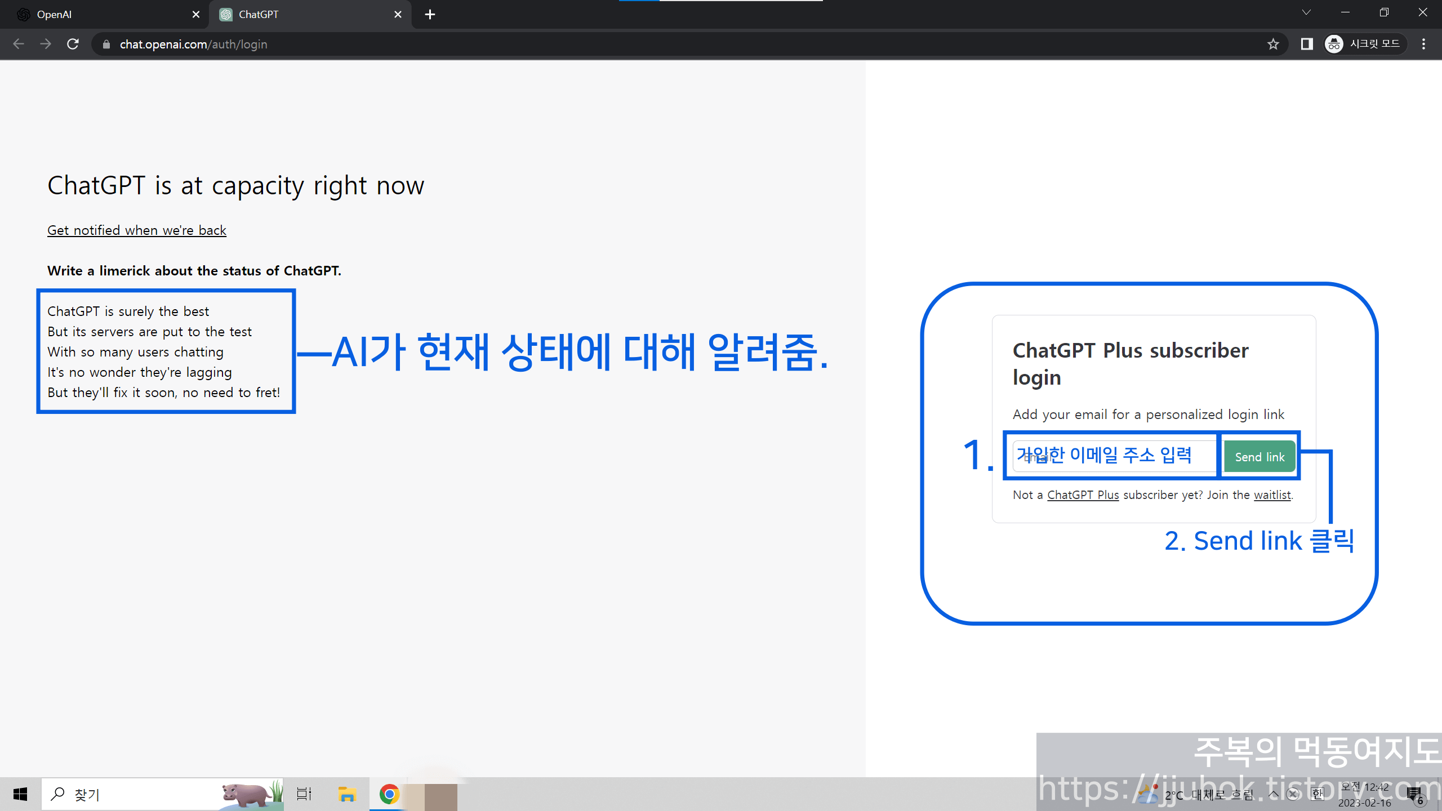Viewport: 1442px width, 811px height.
Task: Open notification center showing 6 notifications
Action: click(x=1417, y=794)
